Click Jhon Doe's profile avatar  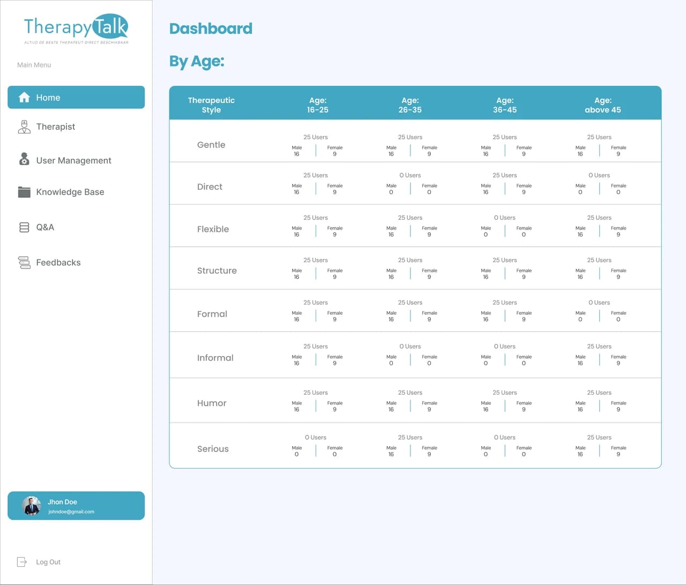click(x=32, y=506)
